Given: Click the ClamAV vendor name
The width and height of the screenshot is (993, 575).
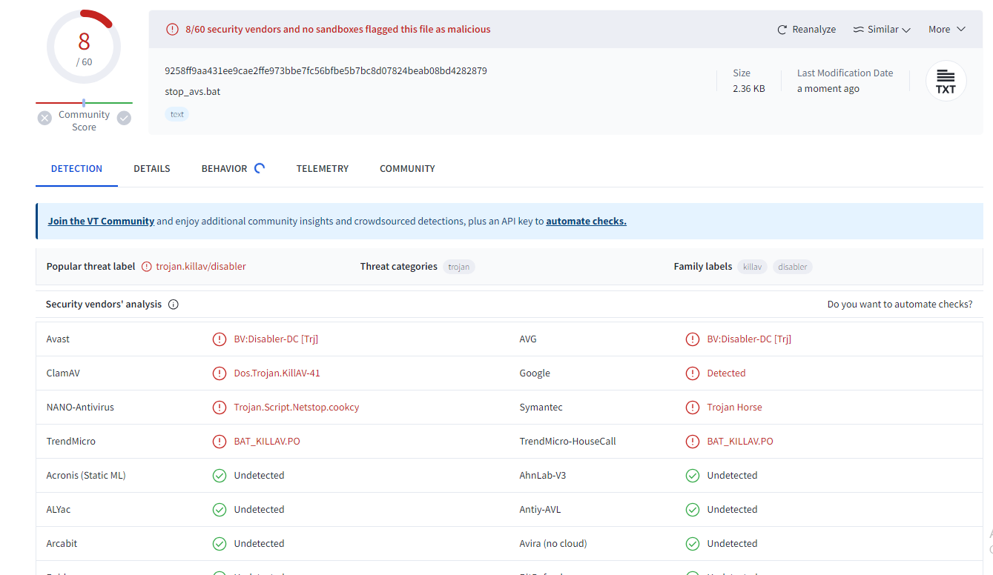Looking at the screenshot, I should pos(63,373).
